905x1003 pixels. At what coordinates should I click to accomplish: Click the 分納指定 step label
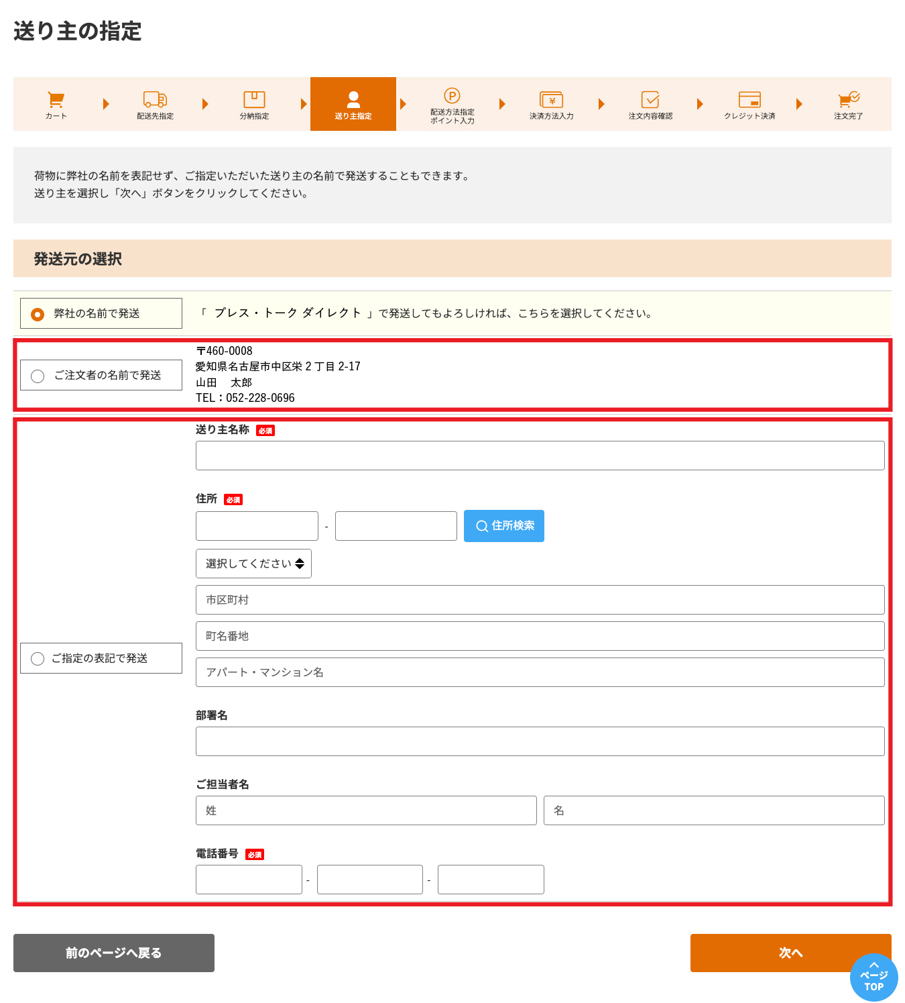[x=254, y=116]
